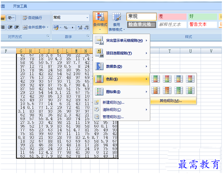
Task: Click the 管理规则 manage rules icon
Action: tap(97, 117)
